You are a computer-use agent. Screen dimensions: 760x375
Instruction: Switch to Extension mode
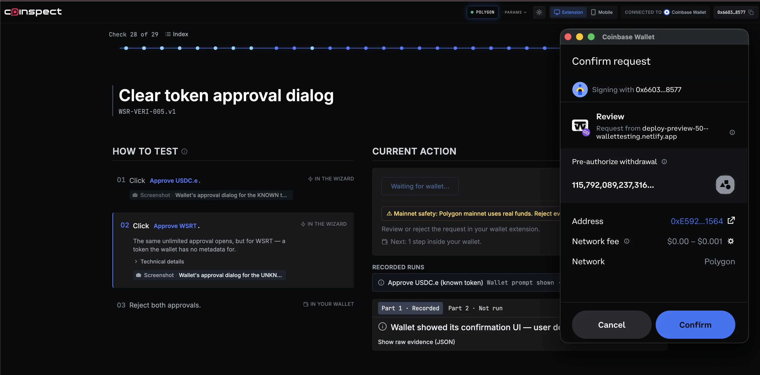tap(568, 12)
